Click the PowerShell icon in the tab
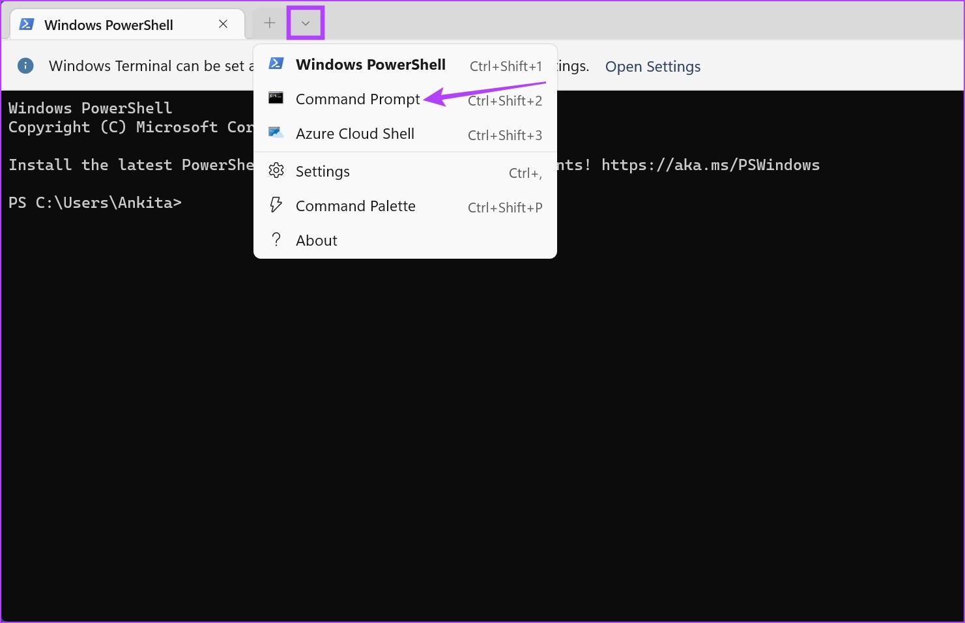965x623 pixels. coord(26,25)
